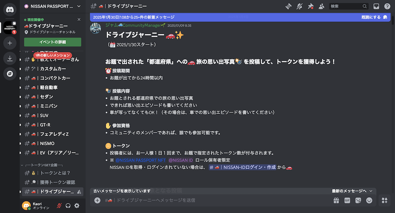Screen dimensions: 395x213
Task: Click ジャム CommunityManager username
Action: coord(135,25)
